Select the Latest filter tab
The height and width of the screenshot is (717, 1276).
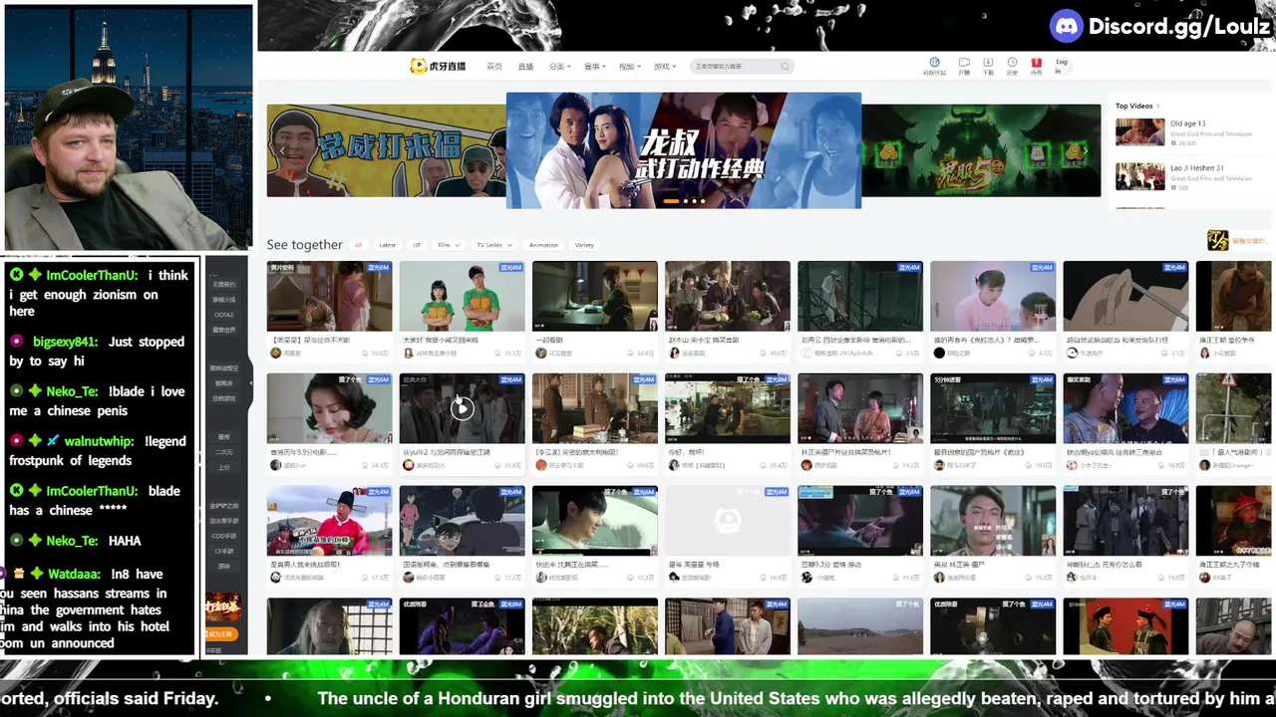tap(387, 245)
